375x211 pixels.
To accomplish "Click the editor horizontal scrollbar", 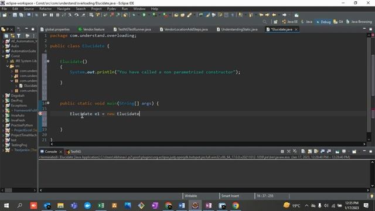I will [208, 144].
